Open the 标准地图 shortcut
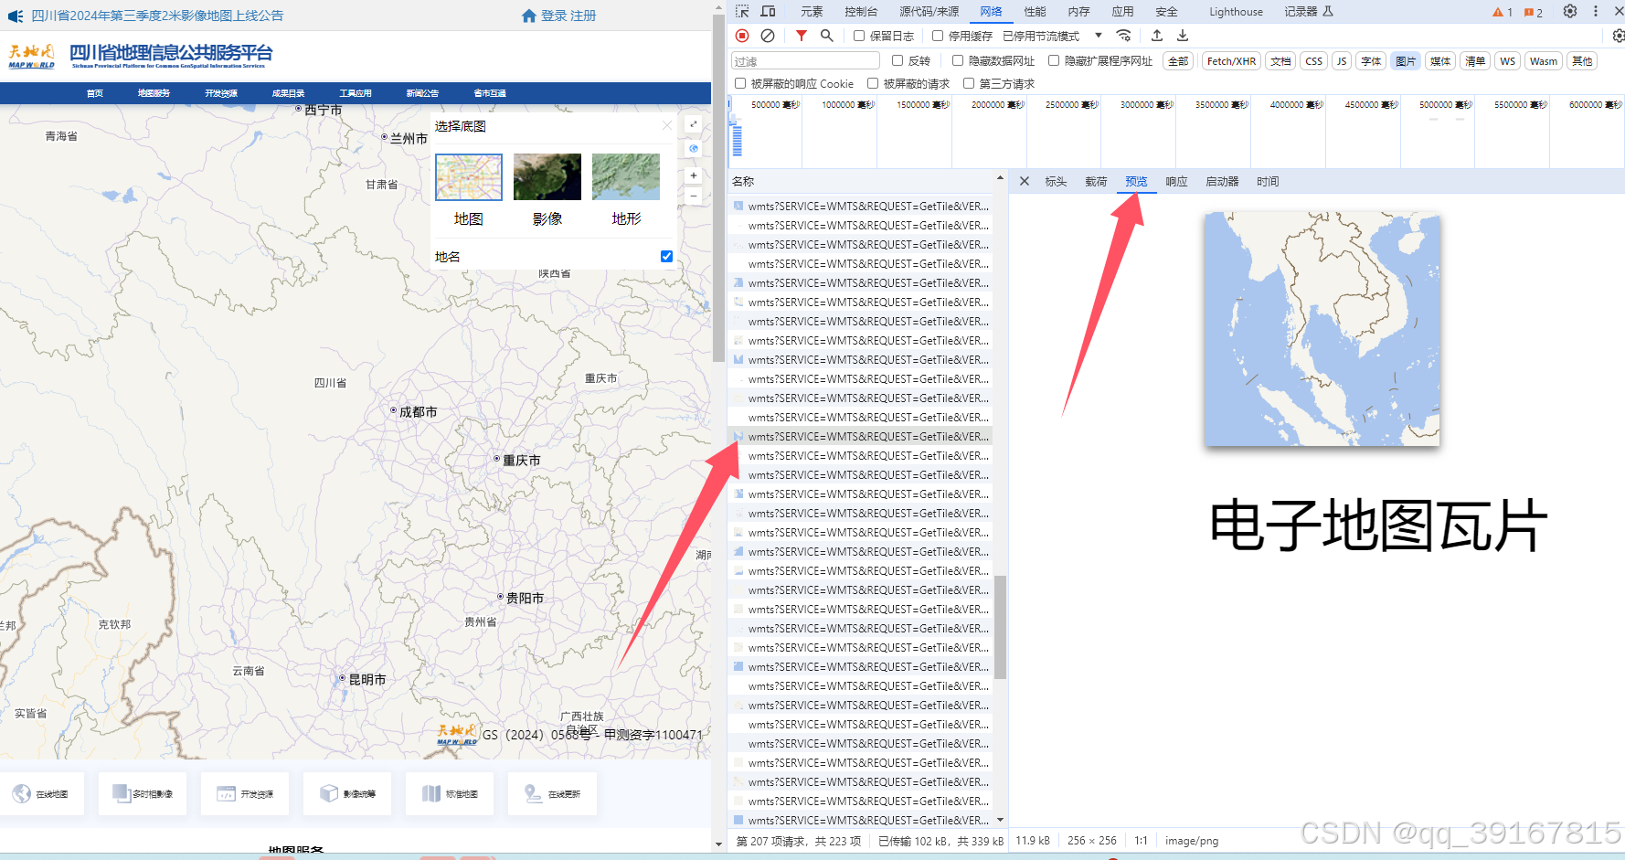Image resolution: width=1625 pixels, height=860 pixels. point(450,793)
